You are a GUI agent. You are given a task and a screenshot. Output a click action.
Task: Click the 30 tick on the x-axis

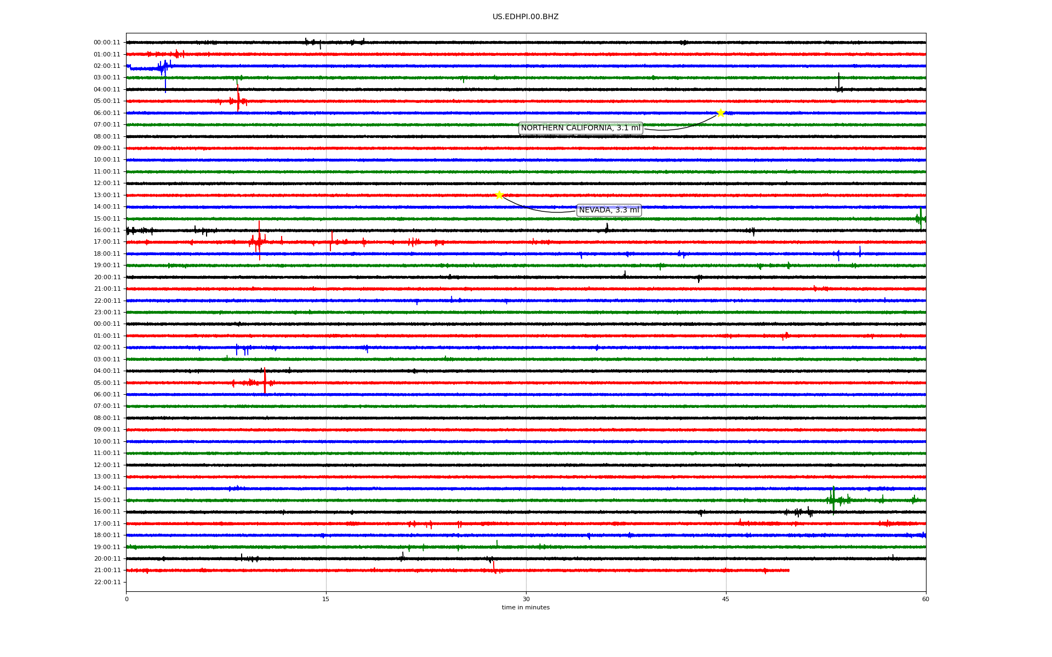tap(526, 599)
